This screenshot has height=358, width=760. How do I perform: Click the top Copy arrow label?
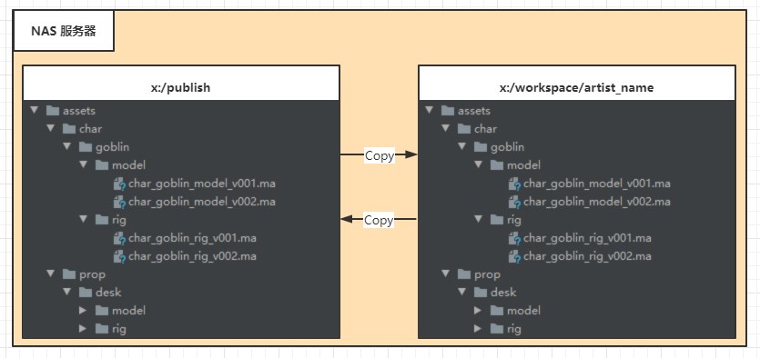[380, 155]
